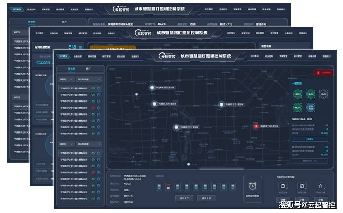Open upper district dropdown in cabinet panel
The image size is (343, 213).
pos(67,79)
